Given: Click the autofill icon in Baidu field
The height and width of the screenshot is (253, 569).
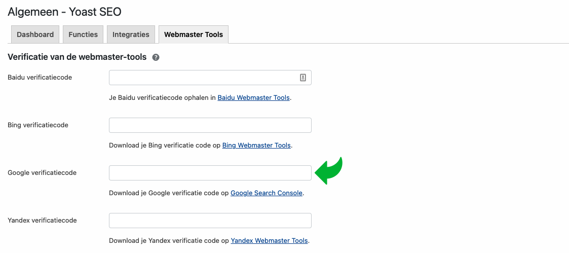Looking at the screenshot, I should 303,78.
